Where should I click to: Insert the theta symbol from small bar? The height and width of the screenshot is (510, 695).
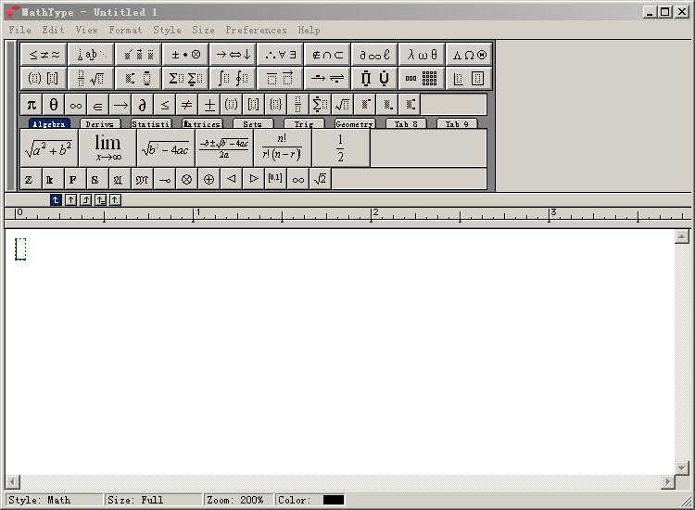click(x=54, y=105)
